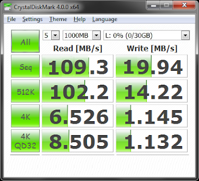
Task: Click the 512K read result 102.2
Action: coord(78,91)
